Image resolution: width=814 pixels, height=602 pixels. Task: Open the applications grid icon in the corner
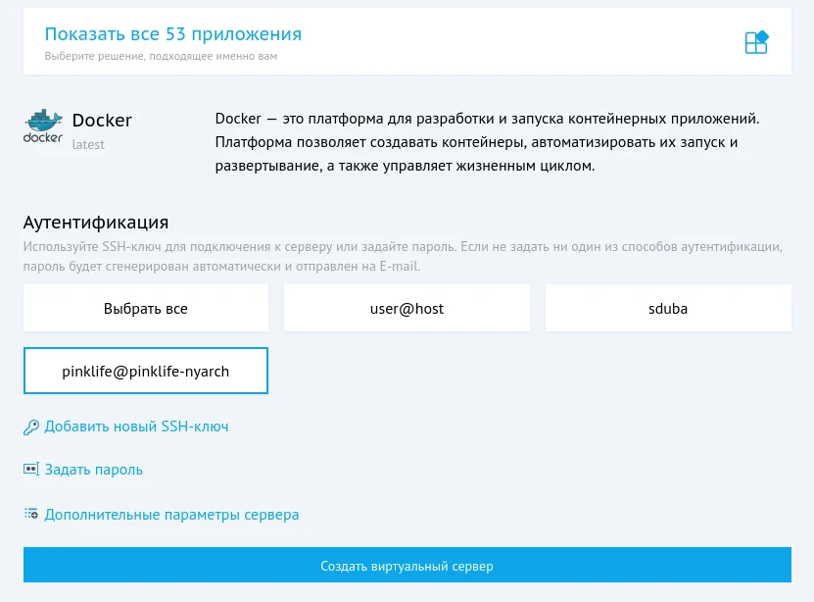pos(755,41)
